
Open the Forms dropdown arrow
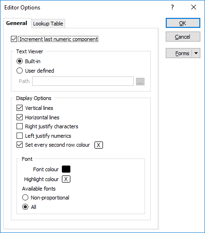click(196, 53)
